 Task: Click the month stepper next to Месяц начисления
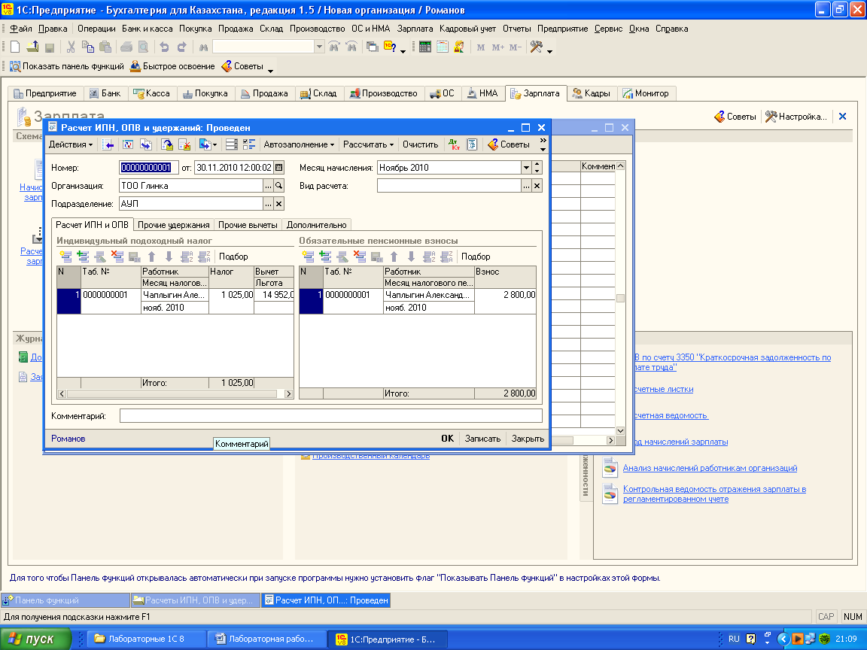point(537,168)
